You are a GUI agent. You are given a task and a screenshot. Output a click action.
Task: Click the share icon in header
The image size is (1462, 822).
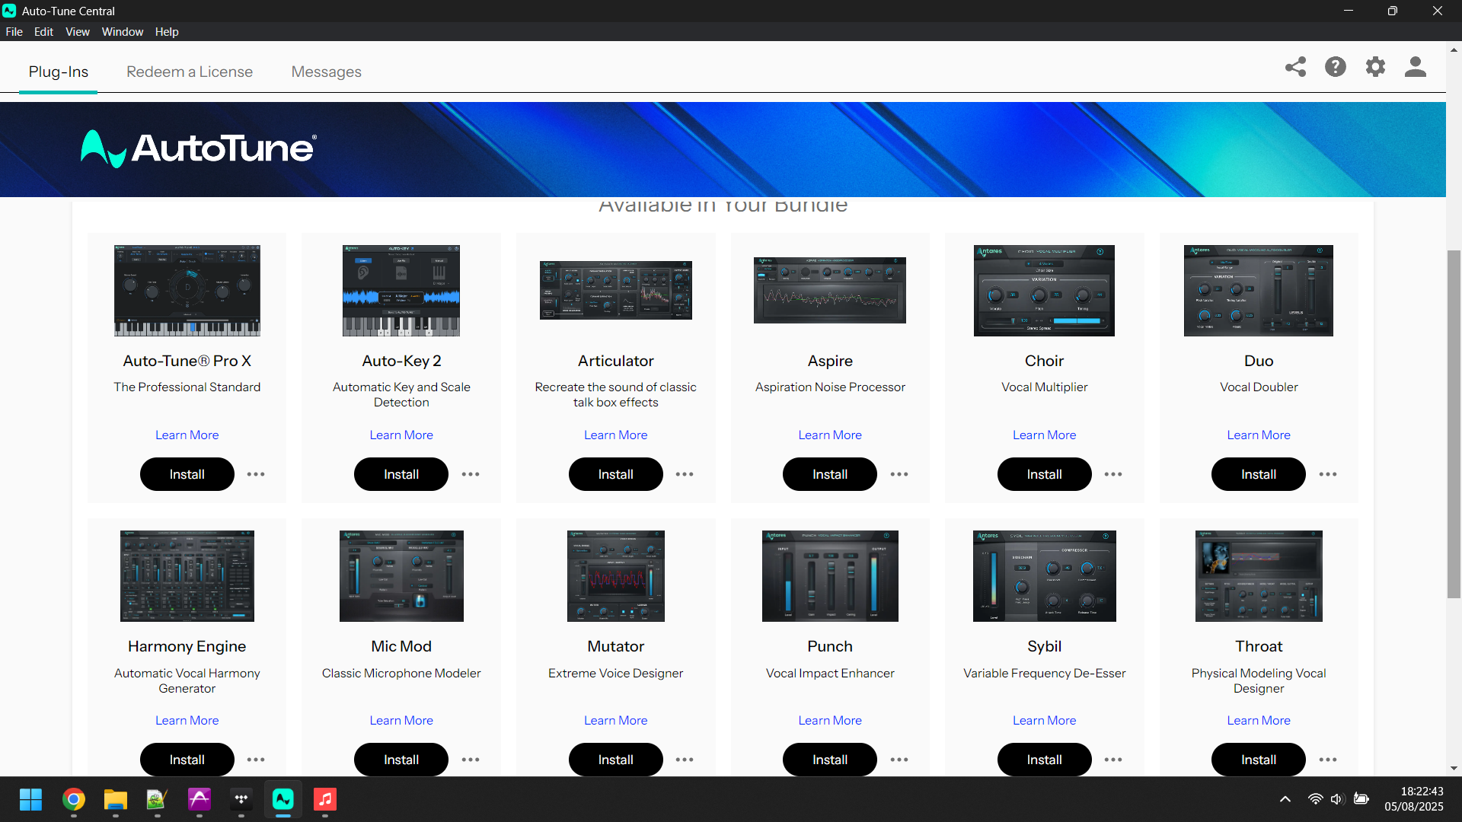pos(1295,67)
